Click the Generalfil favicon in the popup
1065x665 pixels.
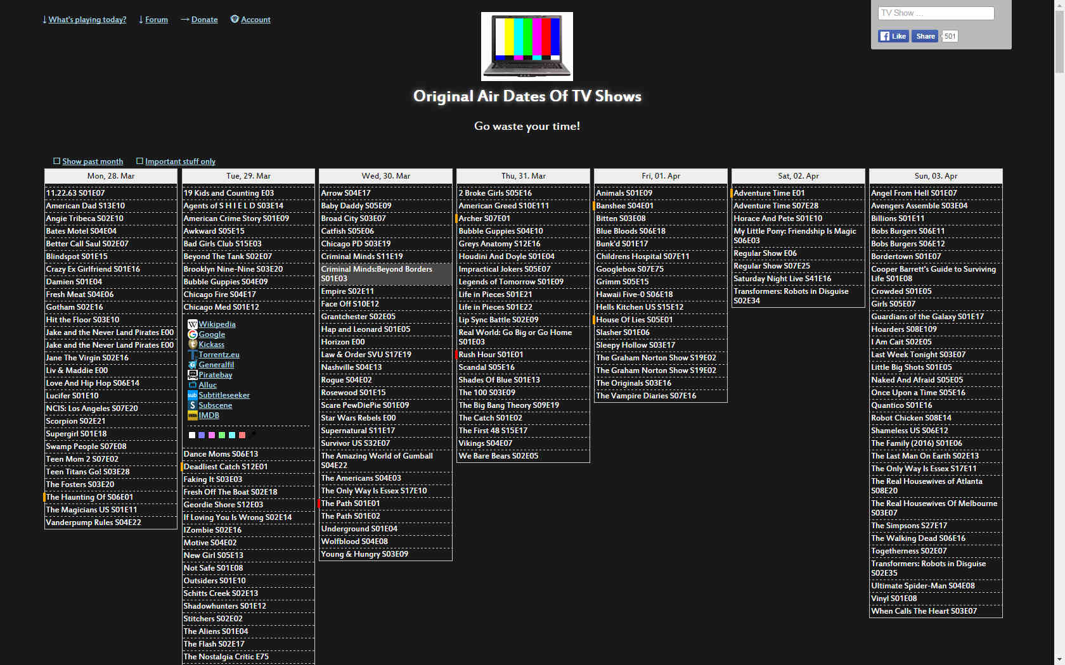193,365
